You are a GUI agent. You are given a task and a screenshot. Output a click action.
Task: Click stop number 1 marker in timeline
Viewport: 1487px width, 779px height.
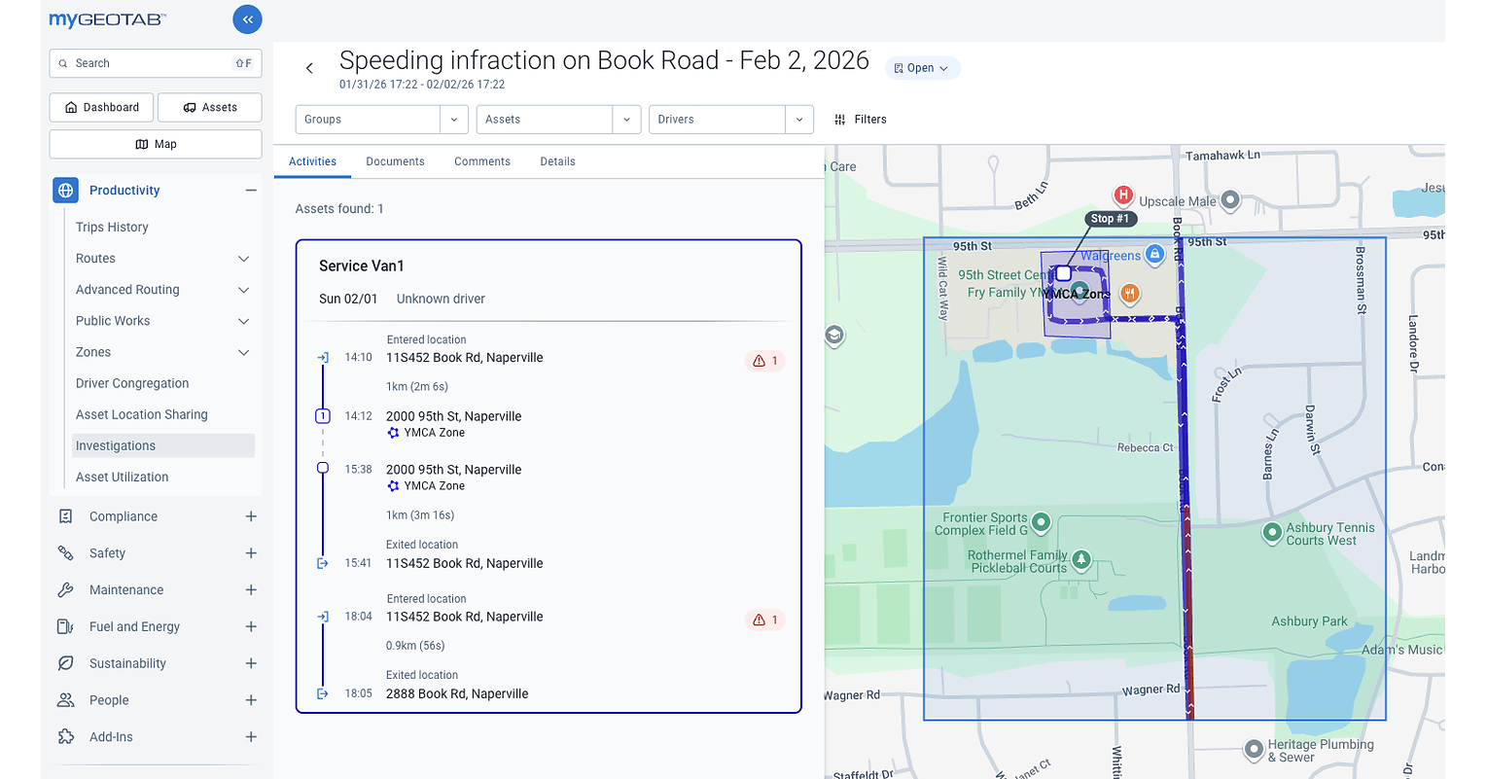click(323, 416)
